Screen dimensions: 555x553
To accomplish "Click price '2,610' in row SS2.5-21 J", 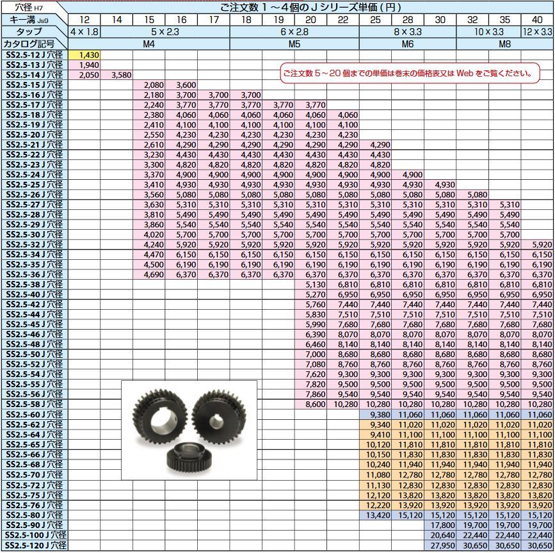I will pyautogui.click(x=149, y=145).
